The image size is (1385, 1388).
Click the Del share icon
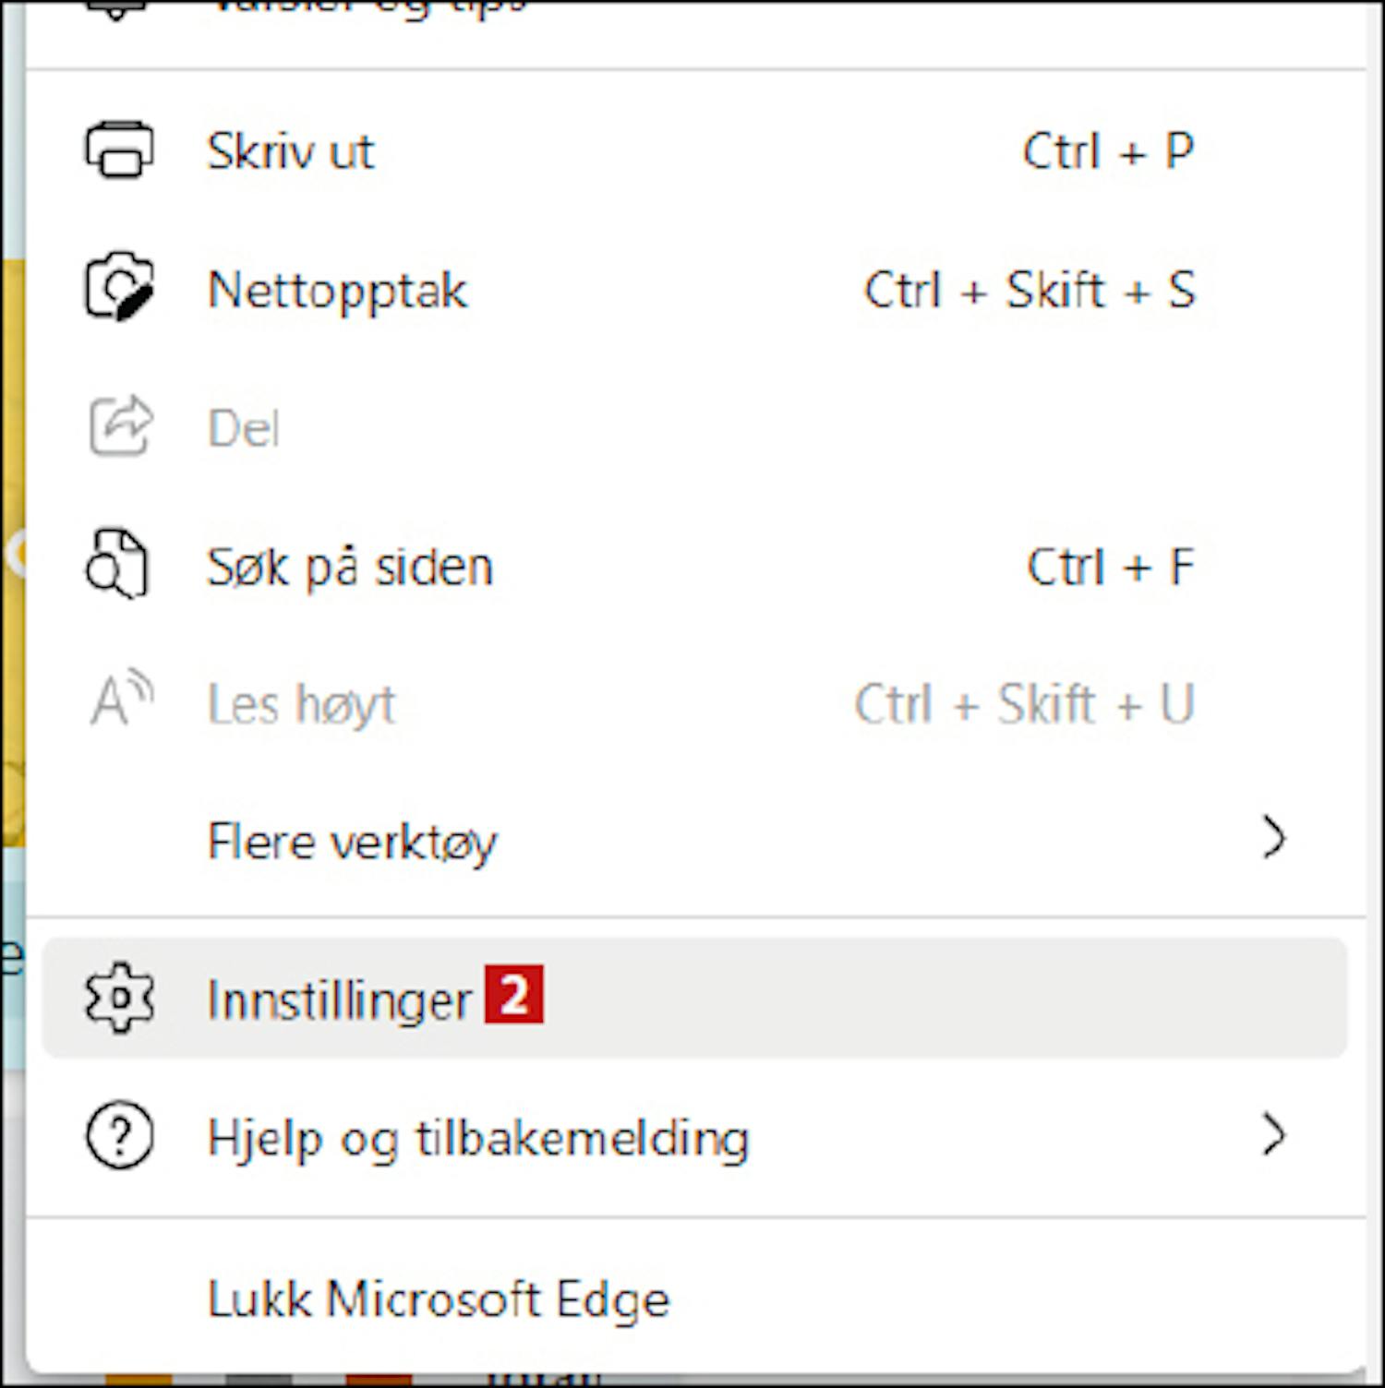(x=120, y=425)
